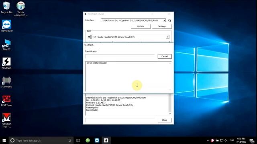257x144 pixels.
Task: Minimize the PCMflash window
Action: (152, 14)
